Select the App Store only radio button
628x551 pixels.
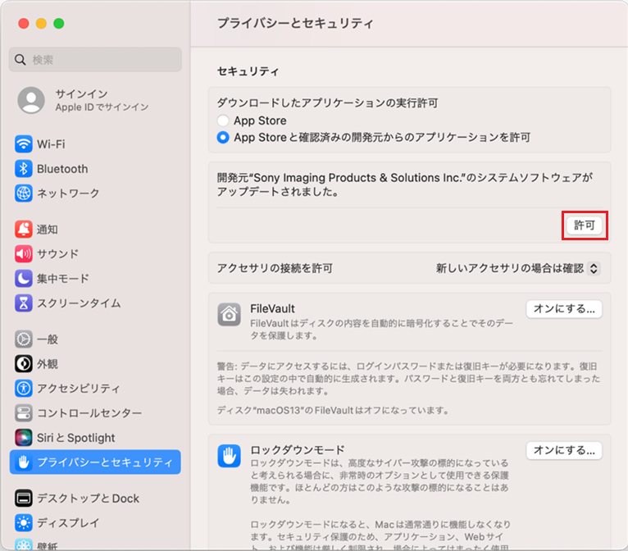pos(223,121)
